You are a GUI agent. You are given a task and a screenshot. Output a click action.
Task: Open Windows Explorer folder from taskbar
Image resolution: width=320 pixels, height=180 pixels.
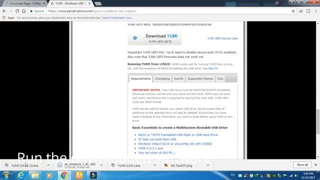[35, 175]
